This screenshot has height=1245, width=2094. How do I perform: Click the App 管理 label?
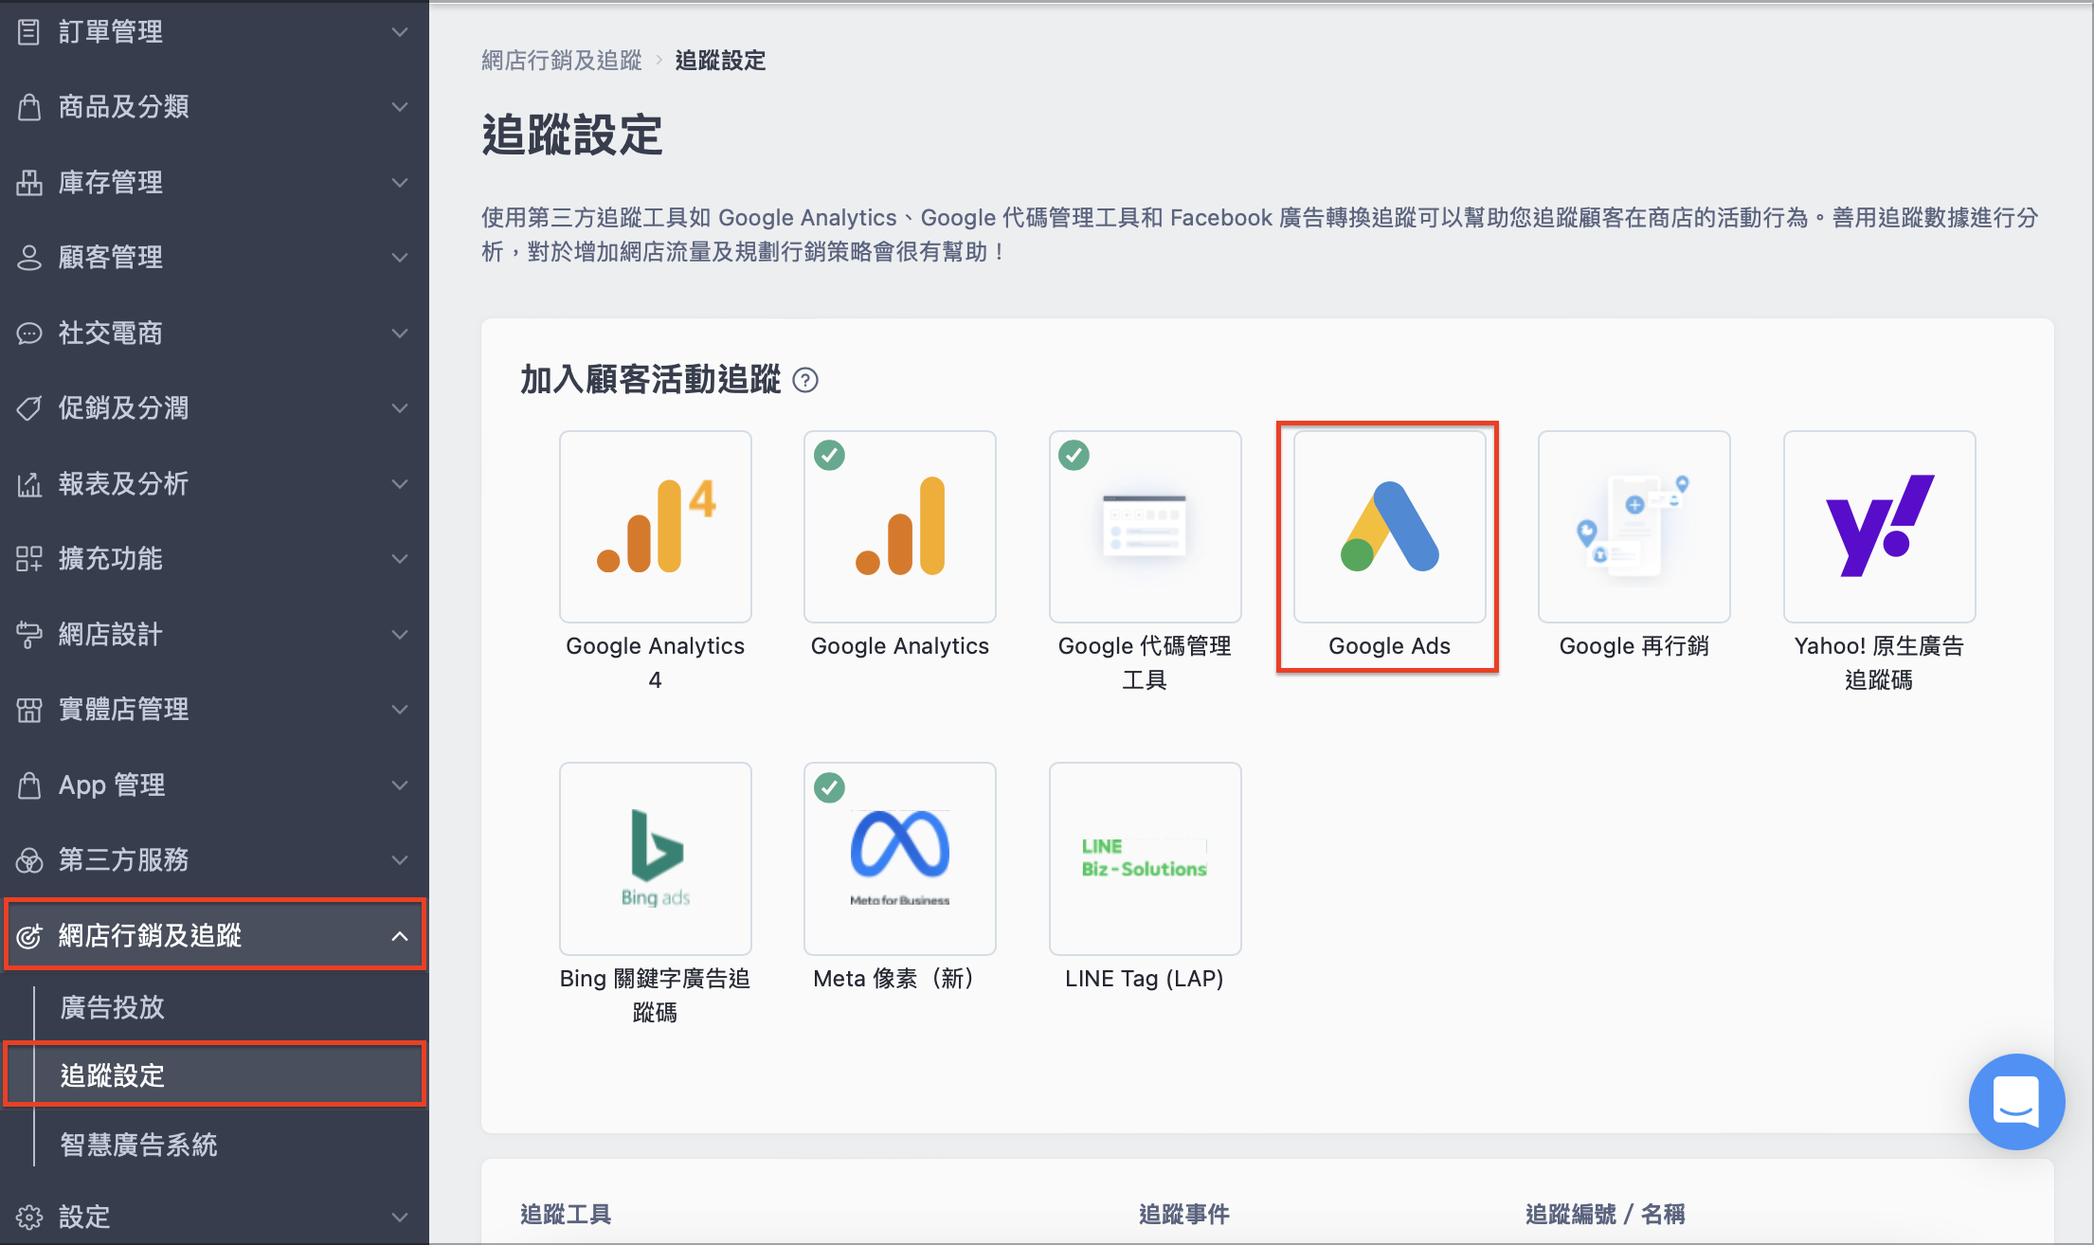112,785
